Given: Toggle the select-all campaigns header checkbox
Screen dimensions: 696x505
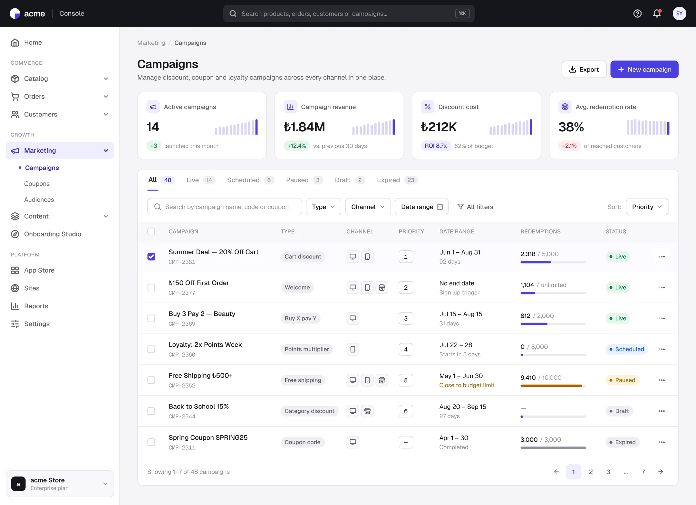Looking at the screenshot, I should pos(151,231).
